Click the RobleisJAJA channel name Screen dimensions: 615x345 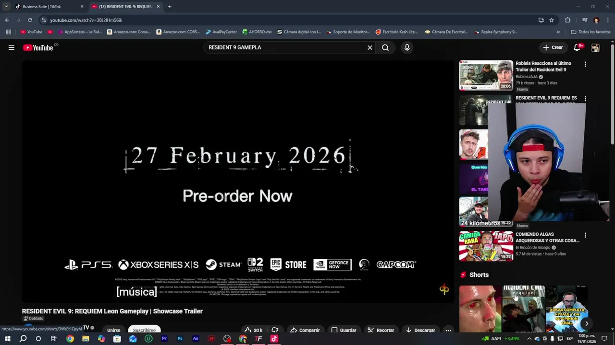pos(527,77)
